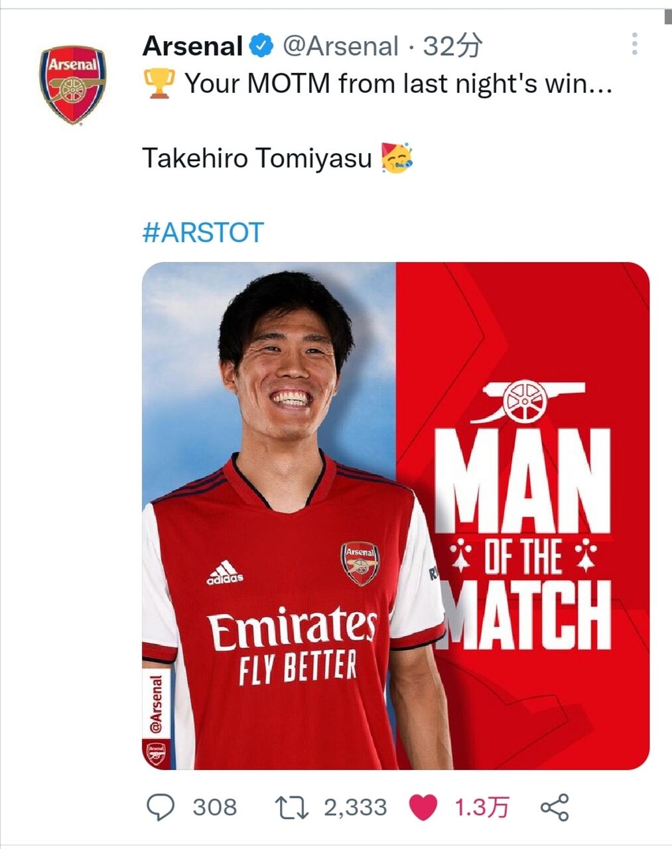
Task: Retweet using the arrows icon
Action: click(x=292, y=807)
